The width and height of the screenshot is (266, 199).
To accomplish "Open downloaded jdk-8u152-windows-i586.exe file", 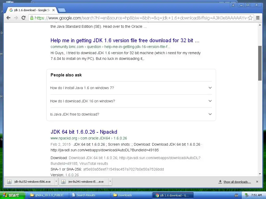I will click(30, 182).
